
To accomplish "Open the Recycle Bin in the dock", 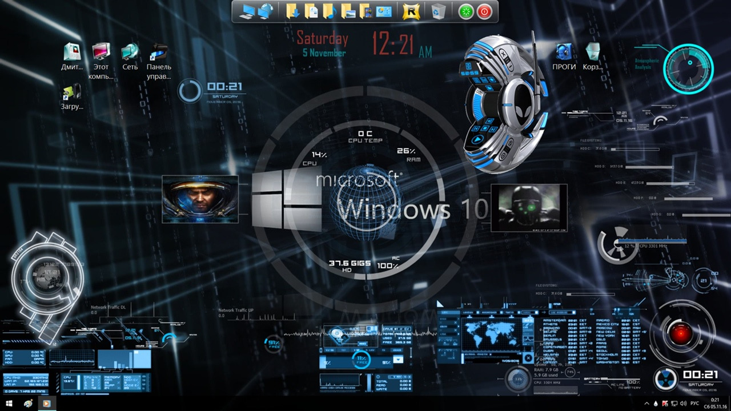I will coord(439,11).
